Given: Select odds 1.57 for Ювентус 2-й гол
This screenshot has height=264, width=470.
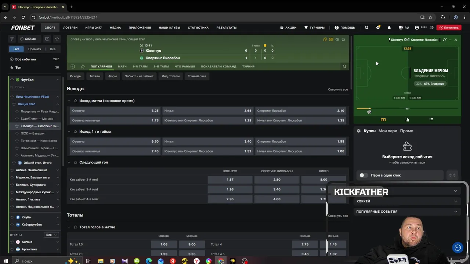Looking at the screenshot, I should [x=230, y=180].
